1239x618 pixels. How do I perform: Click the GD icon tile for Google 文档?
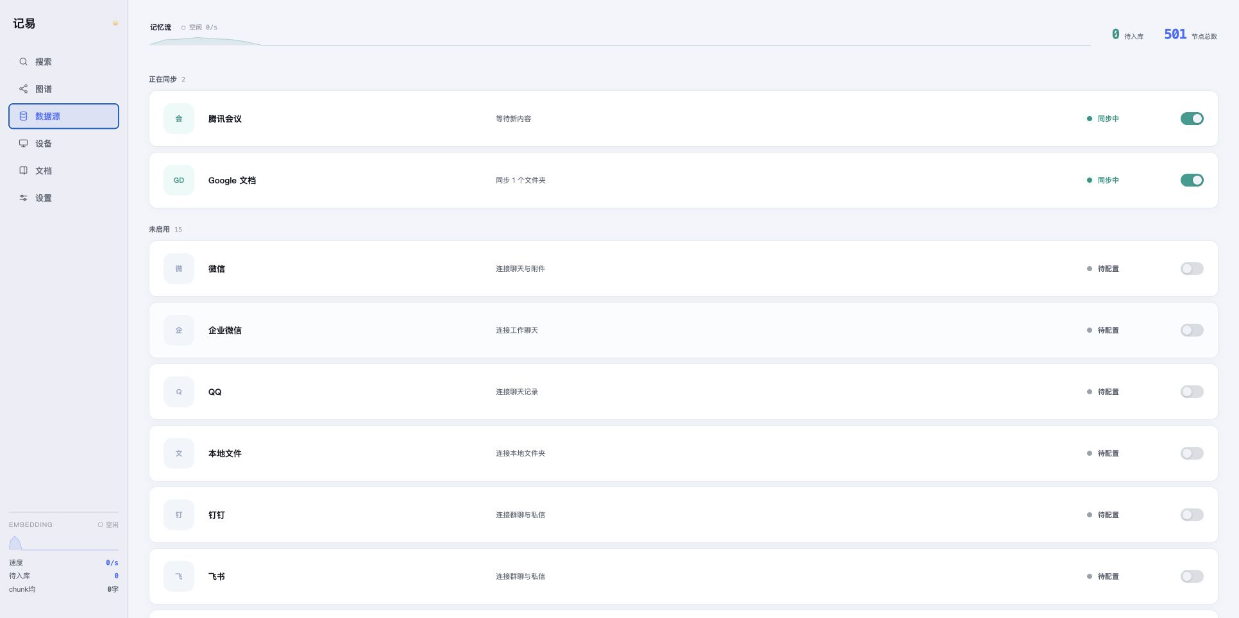[x=179, y=180]
